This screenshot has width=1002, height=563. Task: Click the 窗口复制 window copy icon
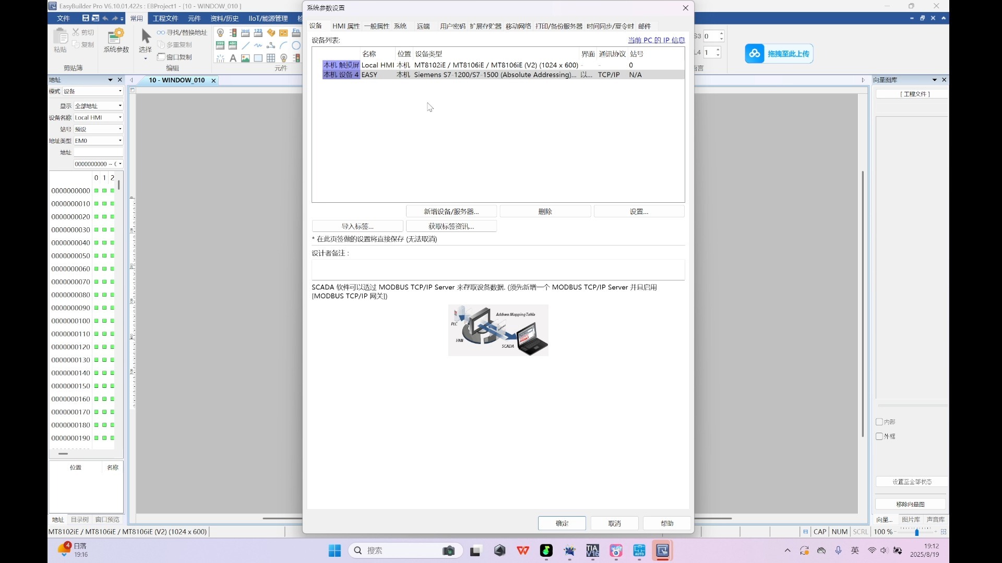click(x=162, y=57)
